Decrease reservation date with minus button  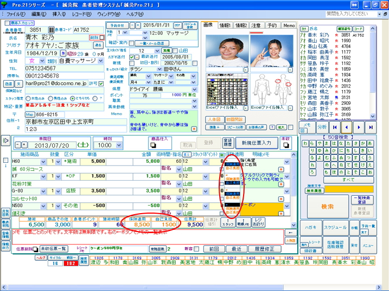tap(132, 25)
